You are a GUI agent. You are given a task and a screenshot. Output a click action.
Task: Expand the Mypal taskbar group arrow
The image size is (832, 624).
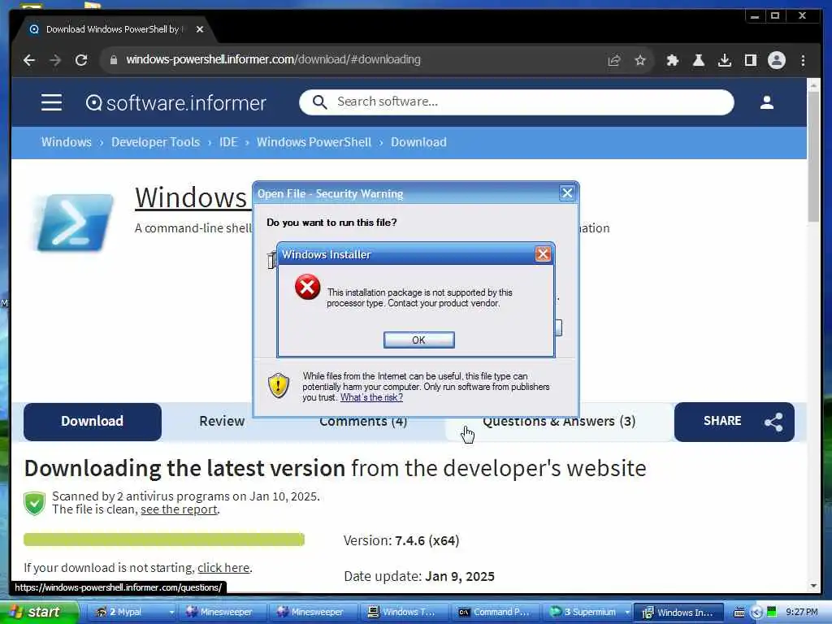click(171, 613)
